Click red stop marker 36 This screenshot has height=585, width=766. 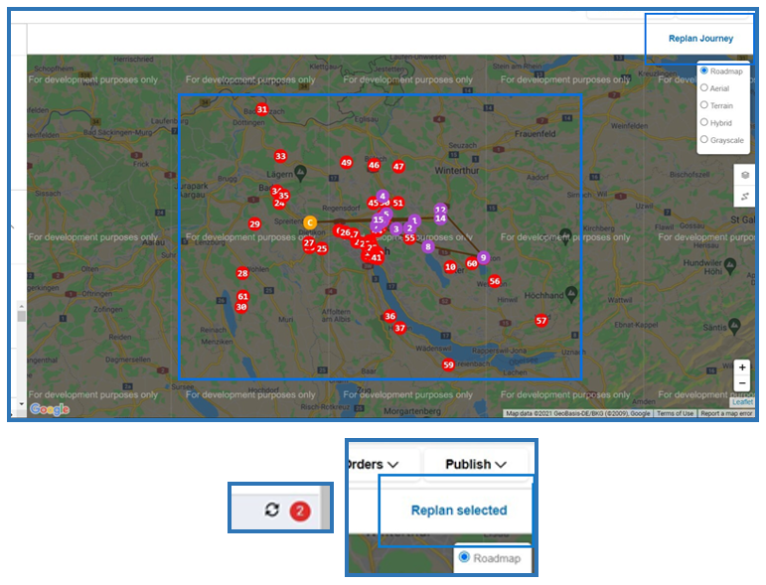389,316
